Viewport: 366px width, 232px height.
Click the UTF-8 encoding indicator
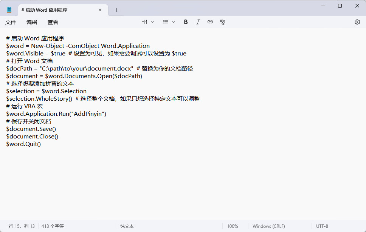click(x=322, y=226)
